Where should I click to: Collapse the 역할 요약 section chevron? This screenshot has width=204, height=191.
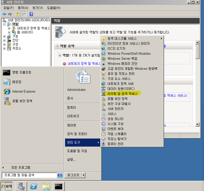tap(57, 46)
